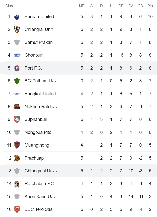Viewport: 157px width, 217px height.
Task: Click the BEC Tero Sasana club crest
Action: pyautogui.click(x=17, y=209)
